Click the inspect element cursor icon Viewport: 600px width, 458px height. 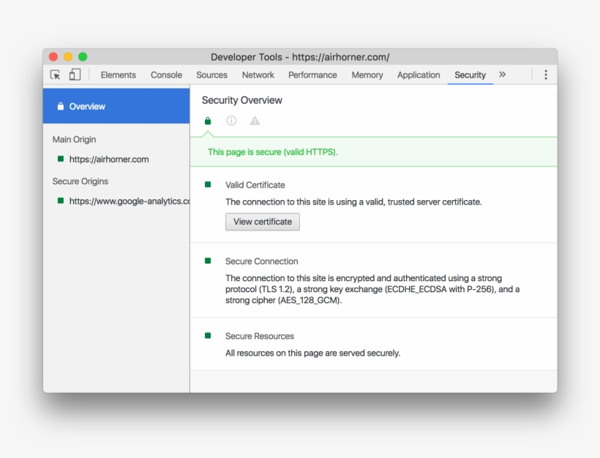pyautogui.click(x=55, y=75)
